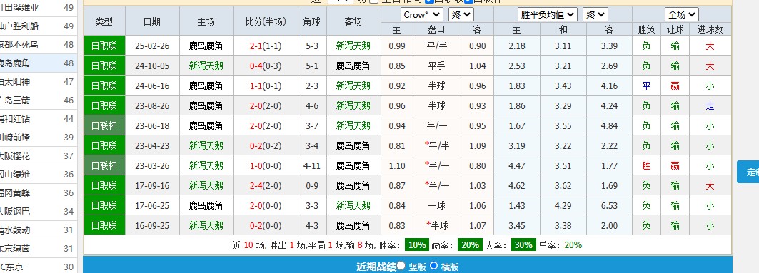Click the handicap 平手 cell

(436, 66)
